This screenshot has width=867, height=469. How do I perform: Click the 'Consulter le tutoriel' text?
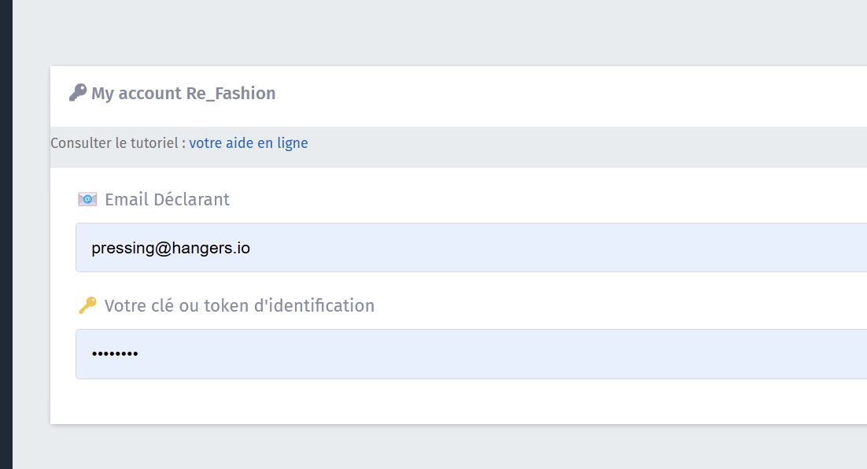[113, 143]
